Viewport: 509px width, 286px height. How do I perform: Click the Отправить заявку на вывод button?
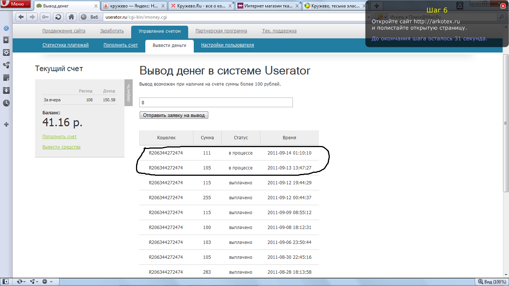click(174, 115)
